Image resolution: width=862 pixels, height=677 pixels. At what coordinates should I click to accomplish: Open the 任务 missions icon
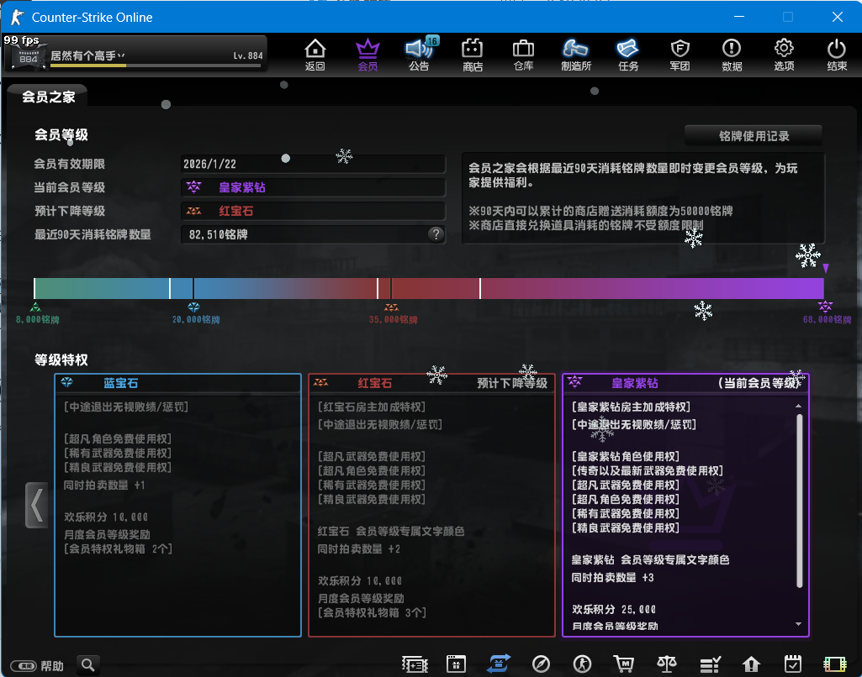click(627, 54)
